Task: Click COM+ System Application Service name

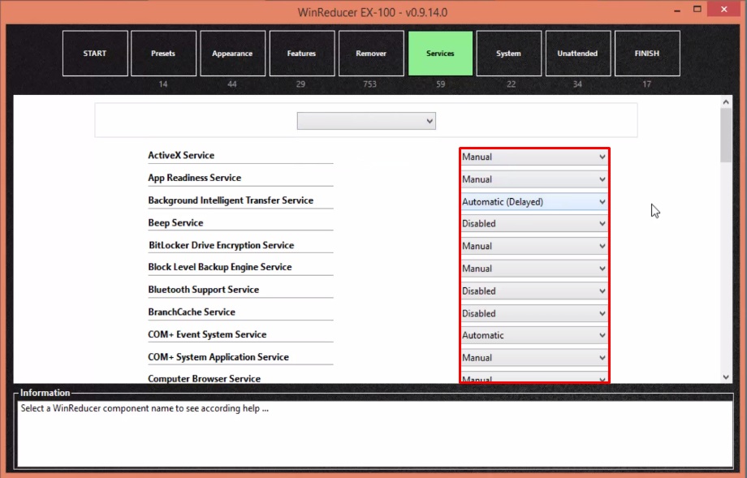Action: (218, 357)
